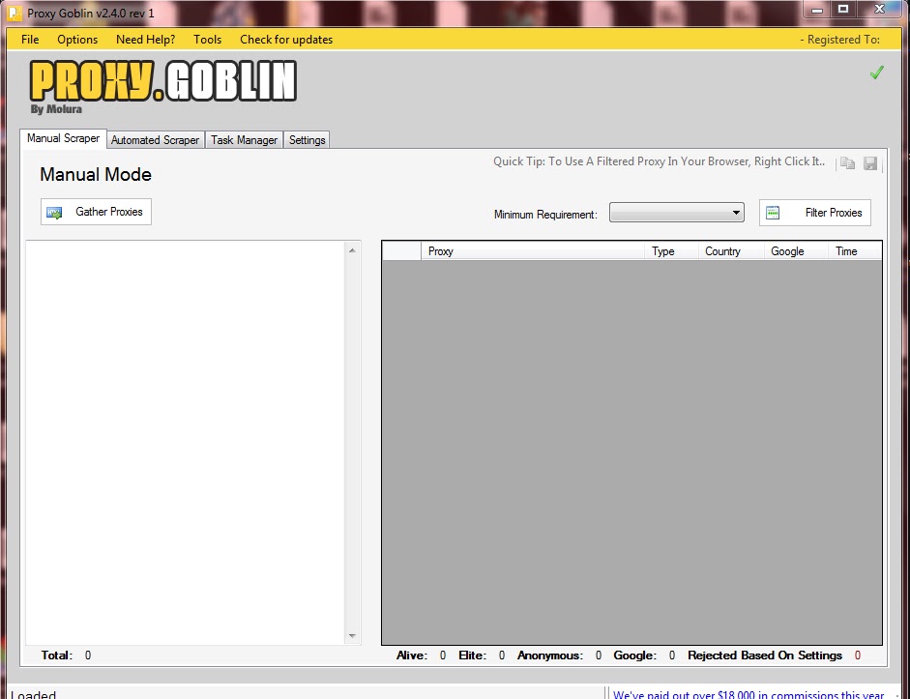Screen dimensions: 910x699
Task: Click the Gather Proxies button
Action: pos(97,212)
